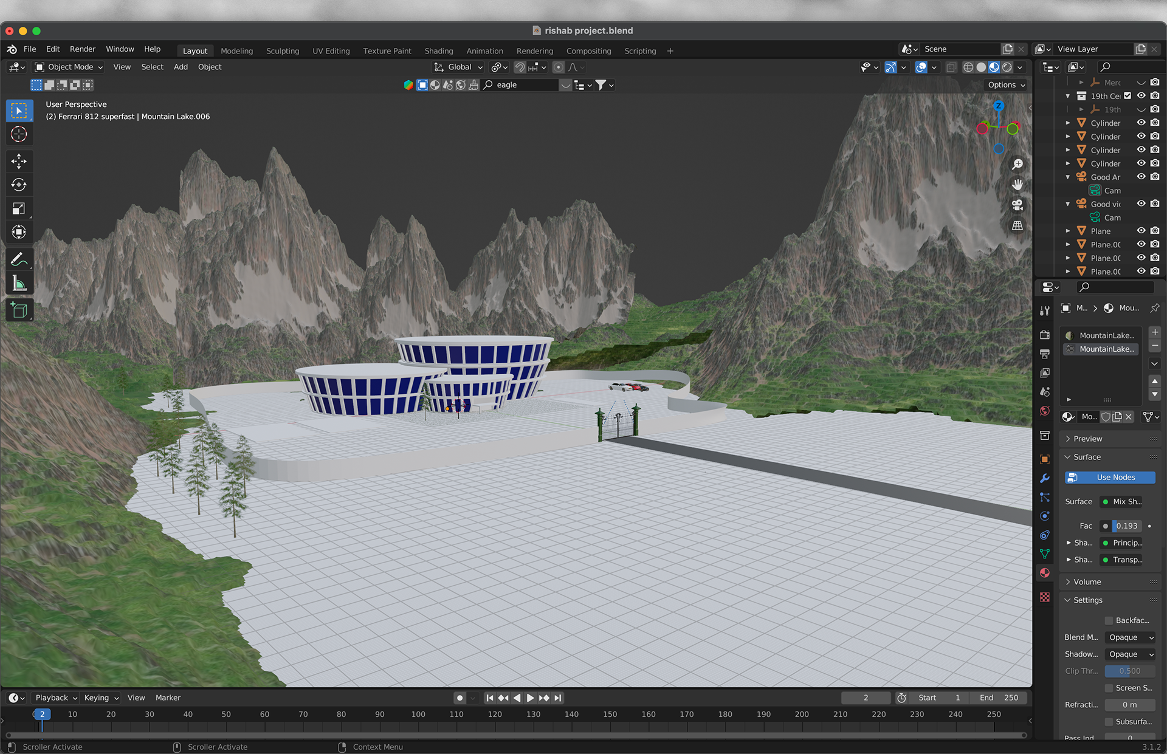Open the File menu
Viewport: 1167px width, 754px height.
[x=30, y=49]
